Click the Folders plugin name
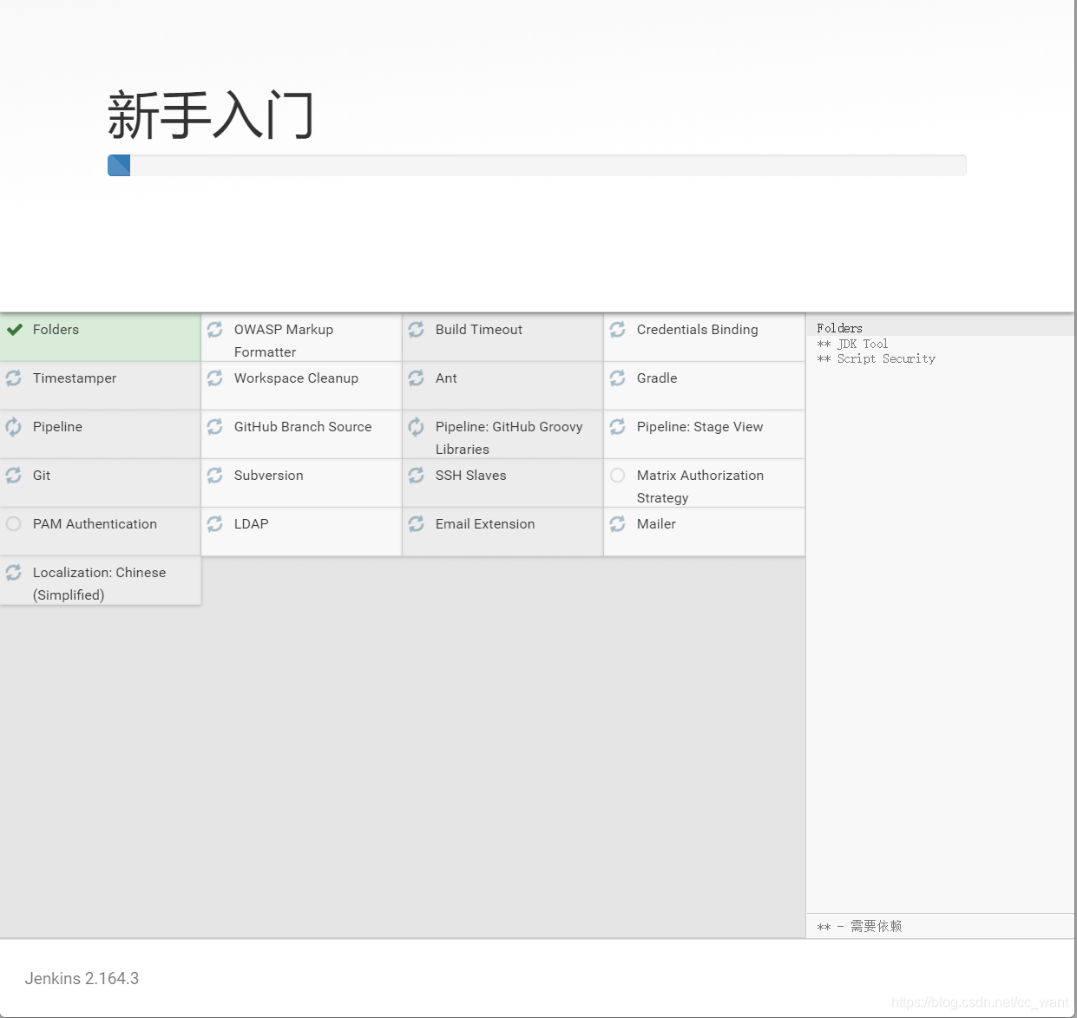The image size is (1077, 1018). (x=56, y=330)
